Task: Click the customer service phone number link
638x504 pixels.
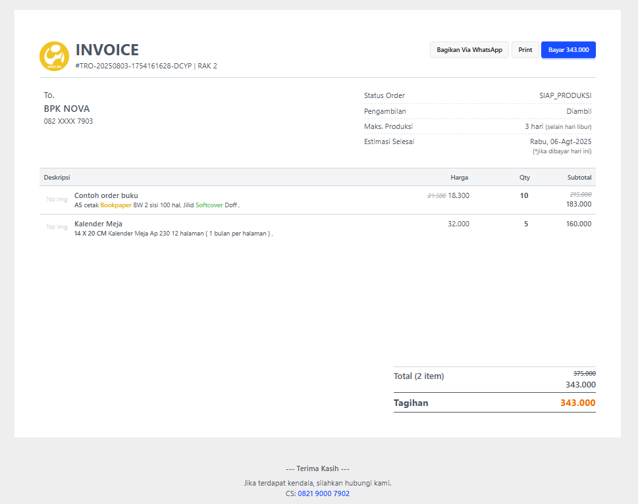Action: point(323,493)
